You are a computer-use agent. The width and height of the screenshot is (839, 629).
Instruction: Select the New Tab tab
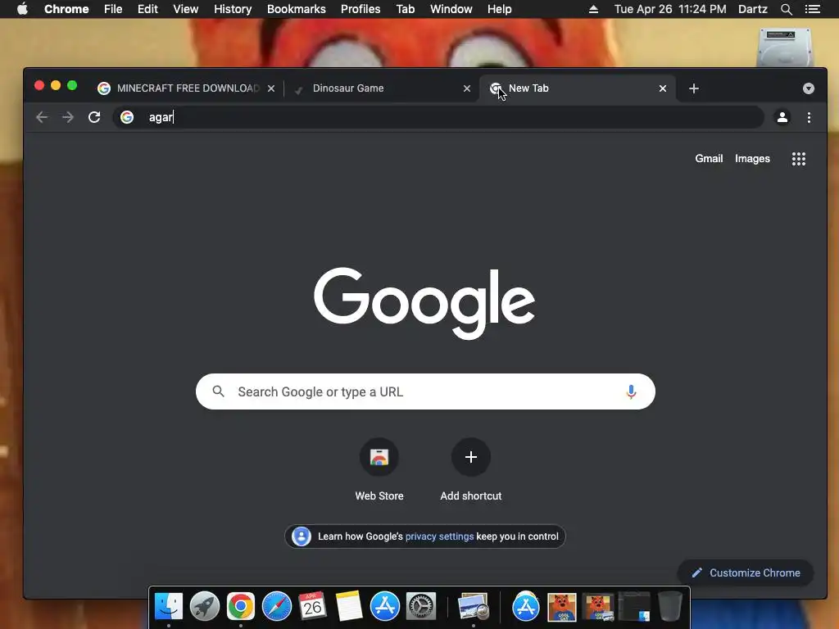(578, 88)
